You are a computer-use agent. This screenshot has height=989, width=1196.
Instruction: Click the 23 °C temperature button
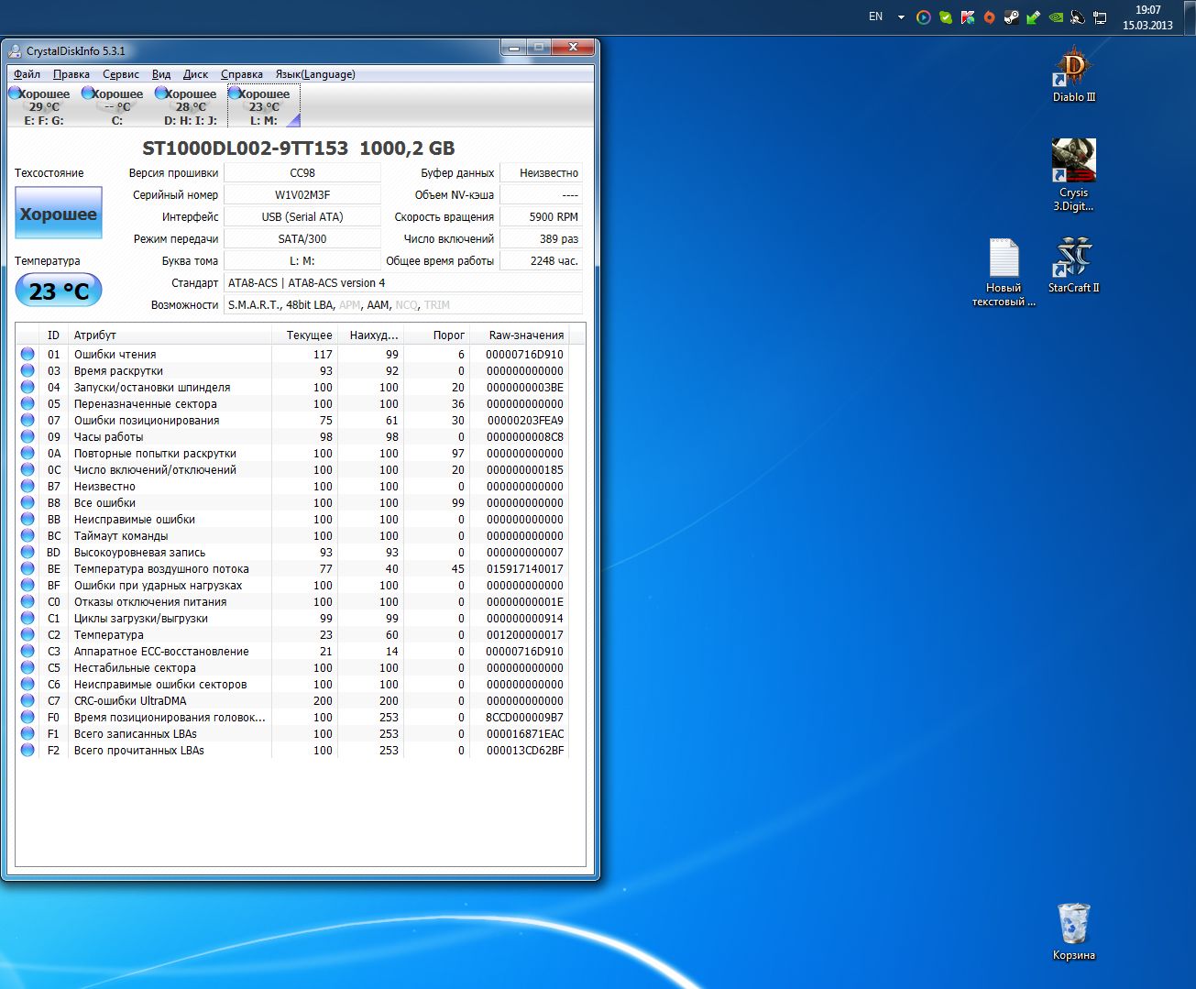point(59,291)
